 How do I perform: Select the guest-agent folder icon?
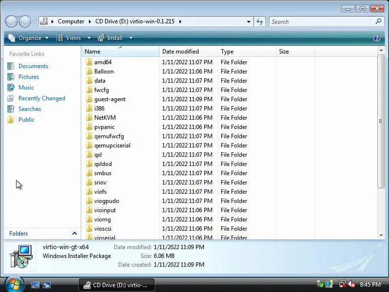pyautogui.click(x=89, y=99)
